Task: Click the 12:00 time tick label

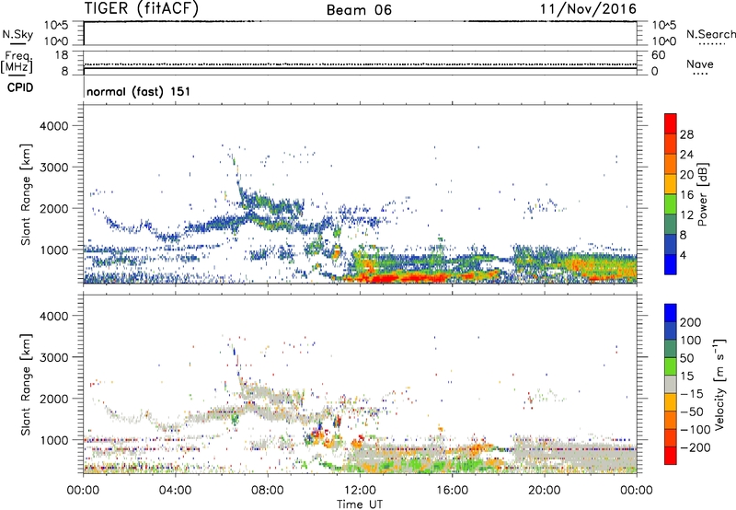Action: pos(360,491)
